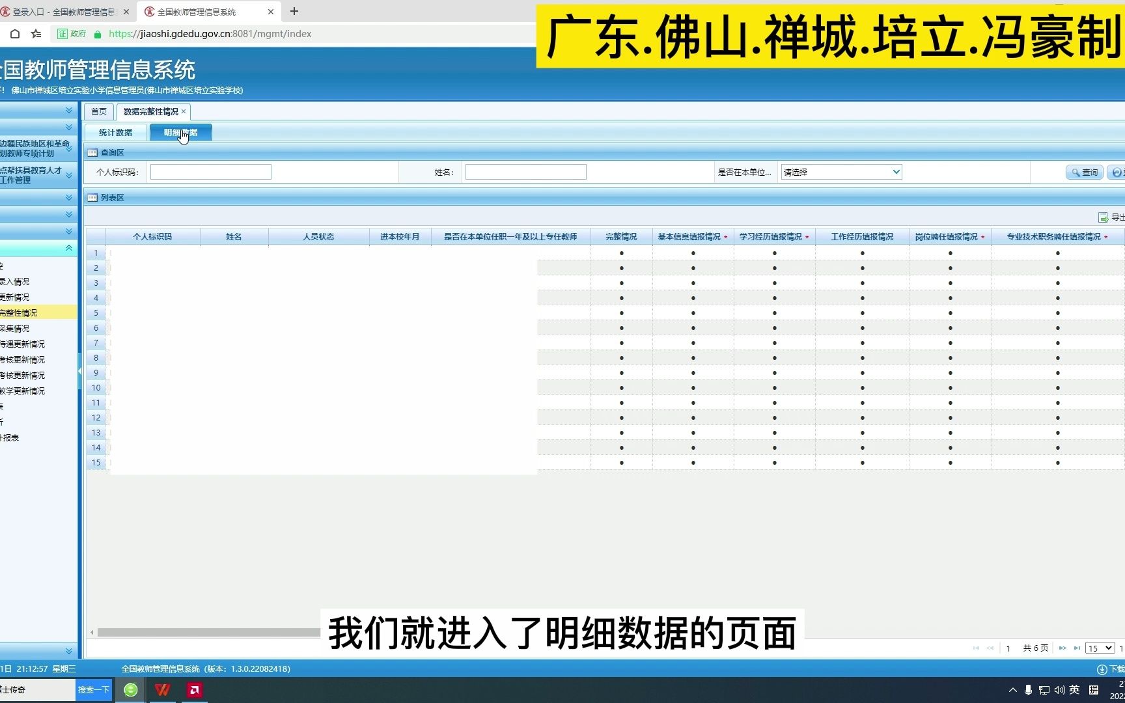Click the 拼 IME mode icon
The image size is (1125, 703).
[1094, 690]
